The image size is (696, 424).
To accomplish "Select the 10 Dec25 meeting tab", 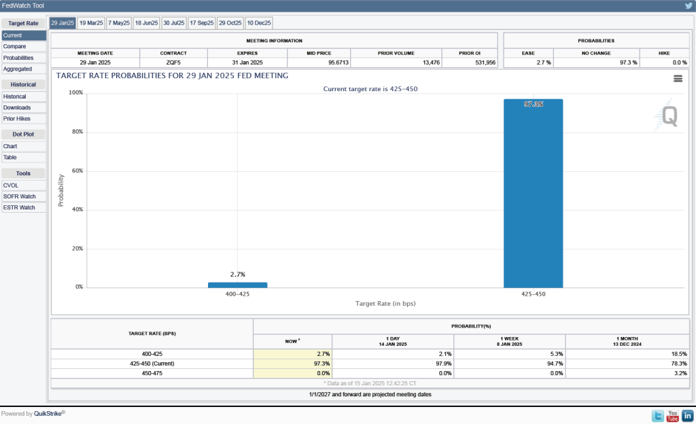I will (x=258, y=22).
